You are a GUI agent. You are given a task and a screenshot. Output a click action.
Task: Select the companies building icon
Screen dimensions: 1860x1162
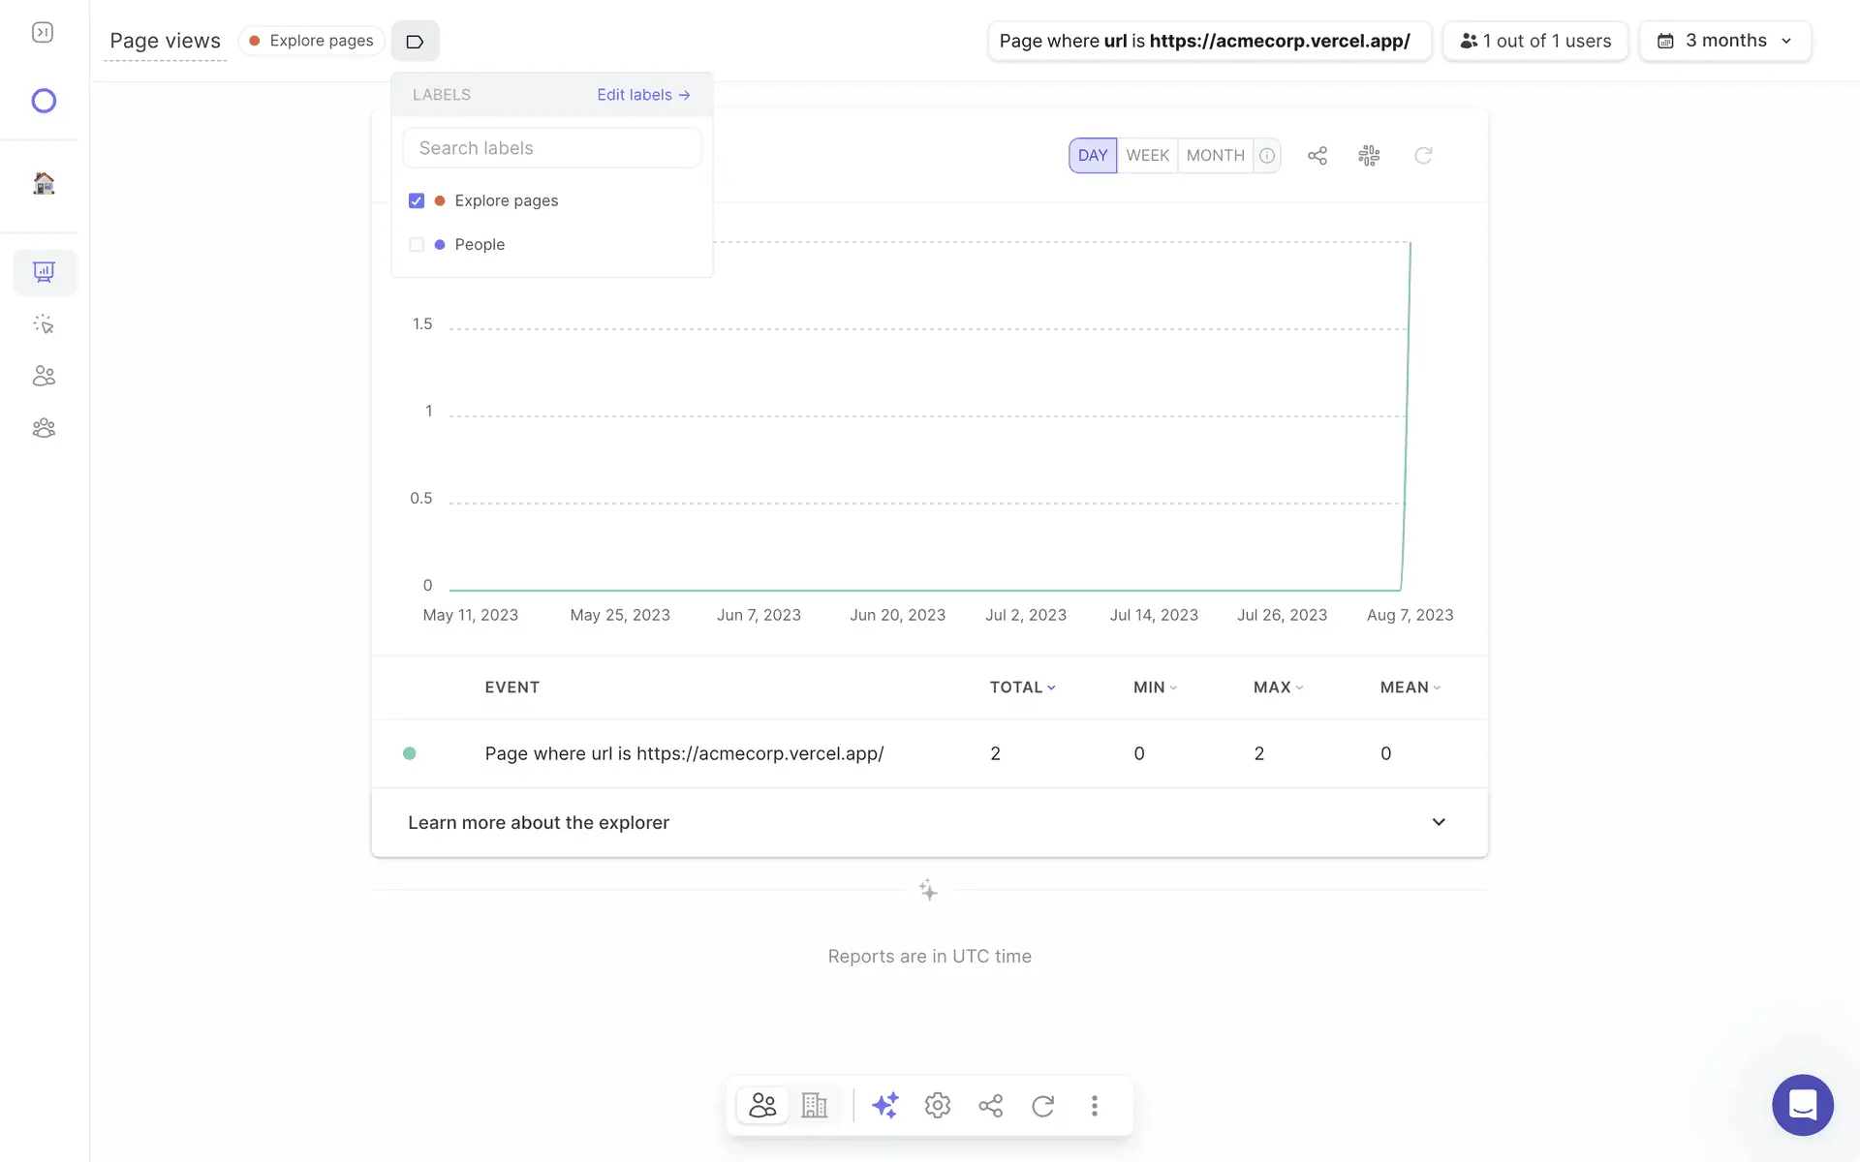[x=815, y=1105]
